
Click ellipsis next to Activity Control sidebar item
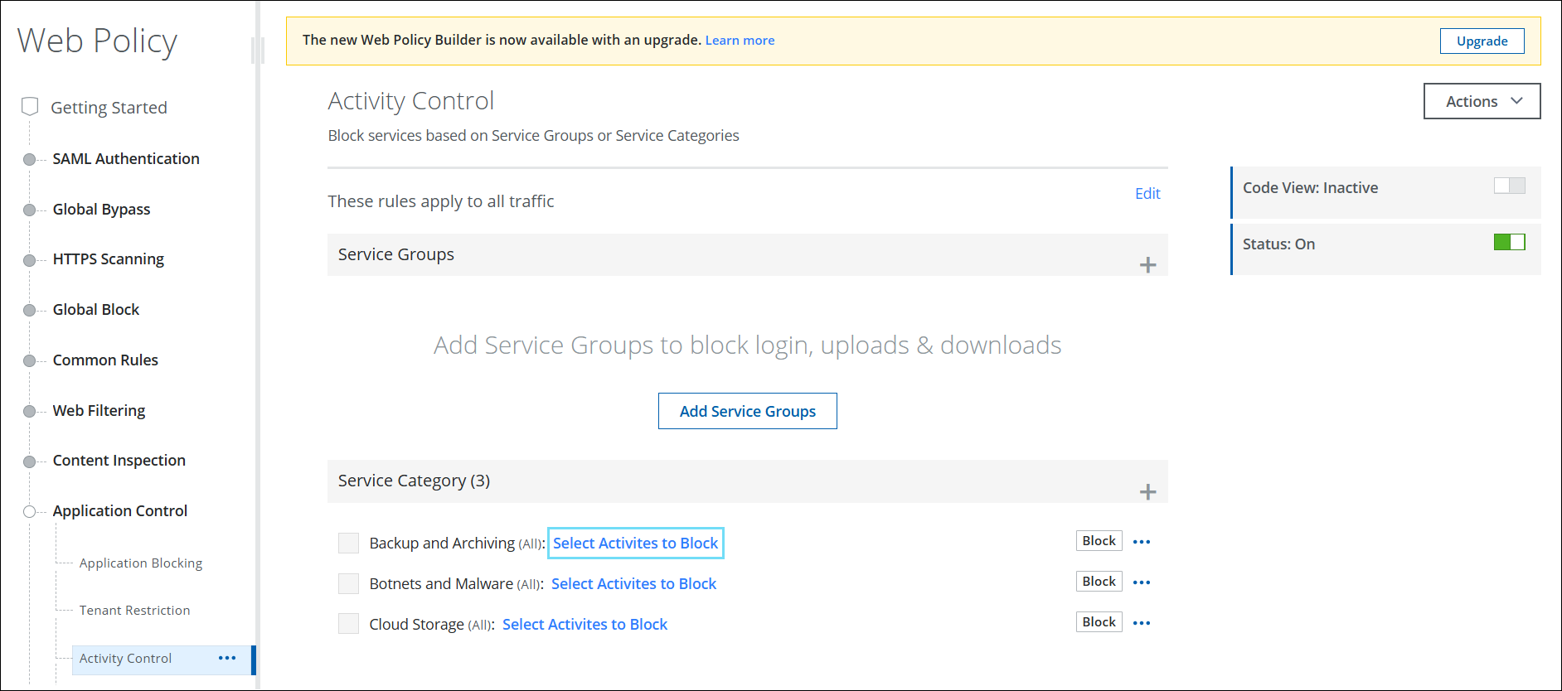tap(227, 658)
